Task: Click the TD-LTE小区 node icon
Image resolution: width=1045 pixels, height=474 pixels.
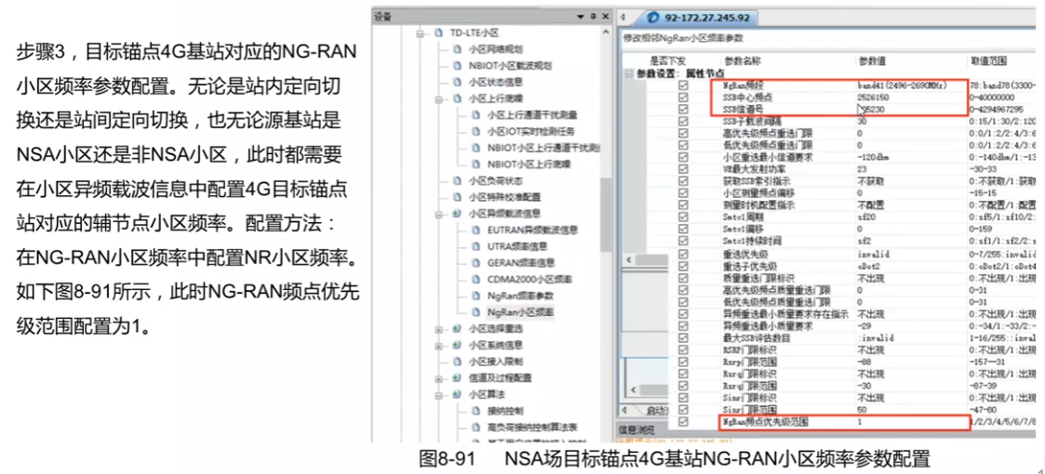Action: 438,33
